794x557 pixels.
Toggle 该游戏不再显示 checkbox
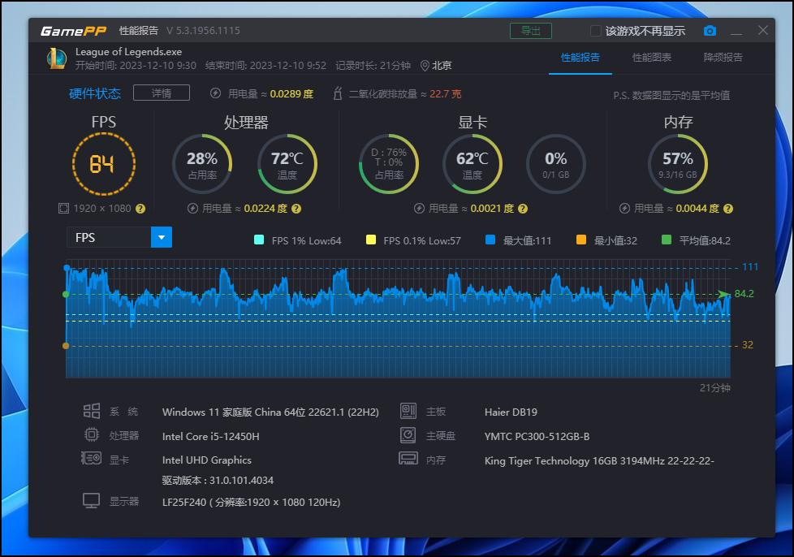click(596, 31)
